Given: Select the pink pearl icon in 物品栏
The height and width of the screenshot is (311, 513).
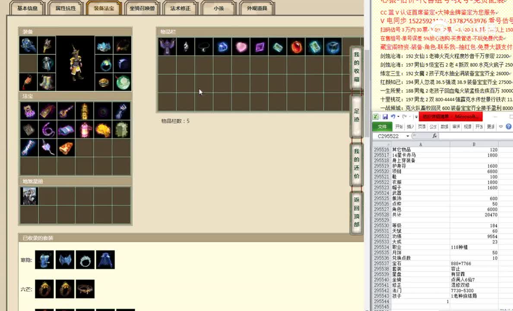Looking at the screenshot, I should click(x=241, y=46).
